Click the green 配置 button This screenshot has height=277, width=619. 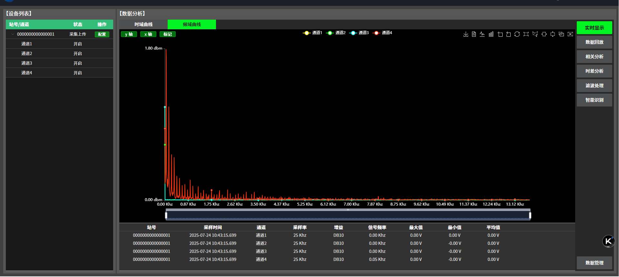102,34
